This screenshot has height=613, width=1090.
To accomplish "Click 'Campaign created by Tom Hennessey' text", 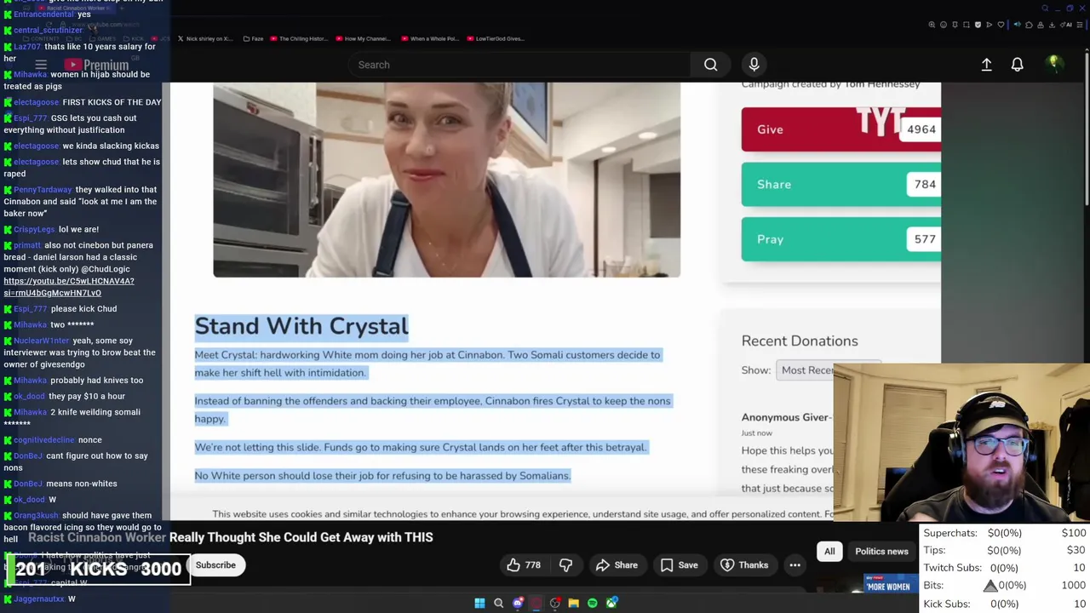I will coord(830,84).
